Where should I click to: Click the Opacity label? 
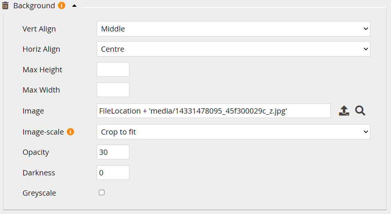pos(36,152)
